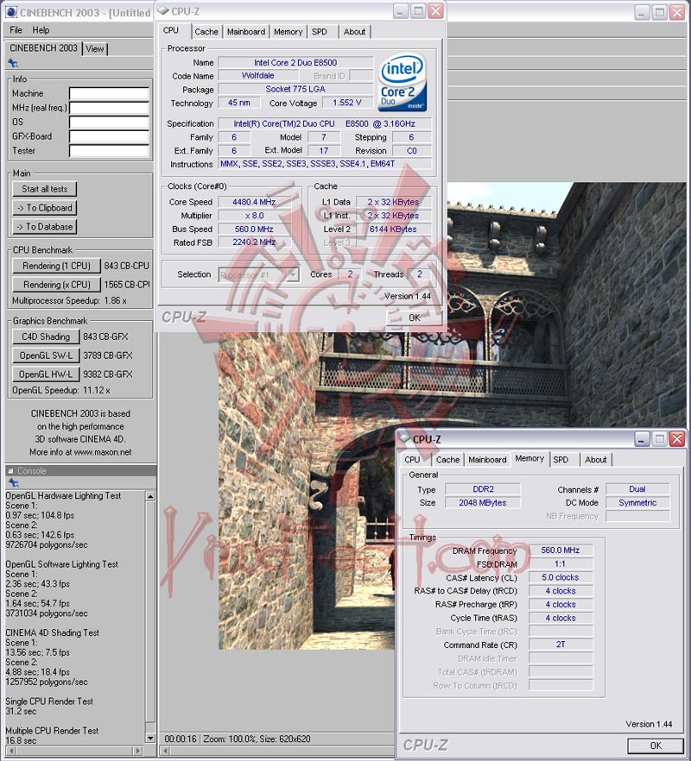Image resolution: width=691 pixels, height=761 pixels.
Task: Click the Core Speed value 4480.4 MHz
Action: 254,202
